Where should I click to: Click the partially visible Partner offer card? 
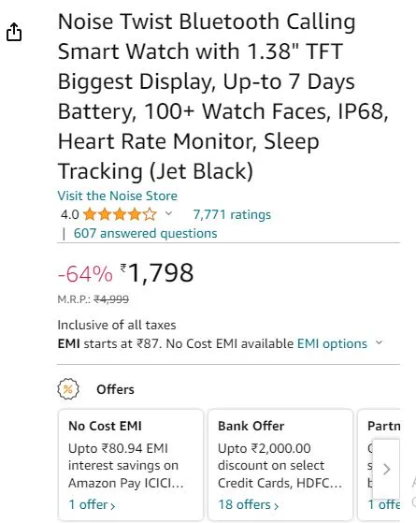click(x=379, y=465)
